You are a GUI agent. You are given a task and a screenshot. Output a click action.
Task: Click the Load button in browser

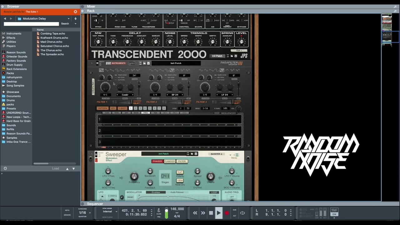point(56,168)
